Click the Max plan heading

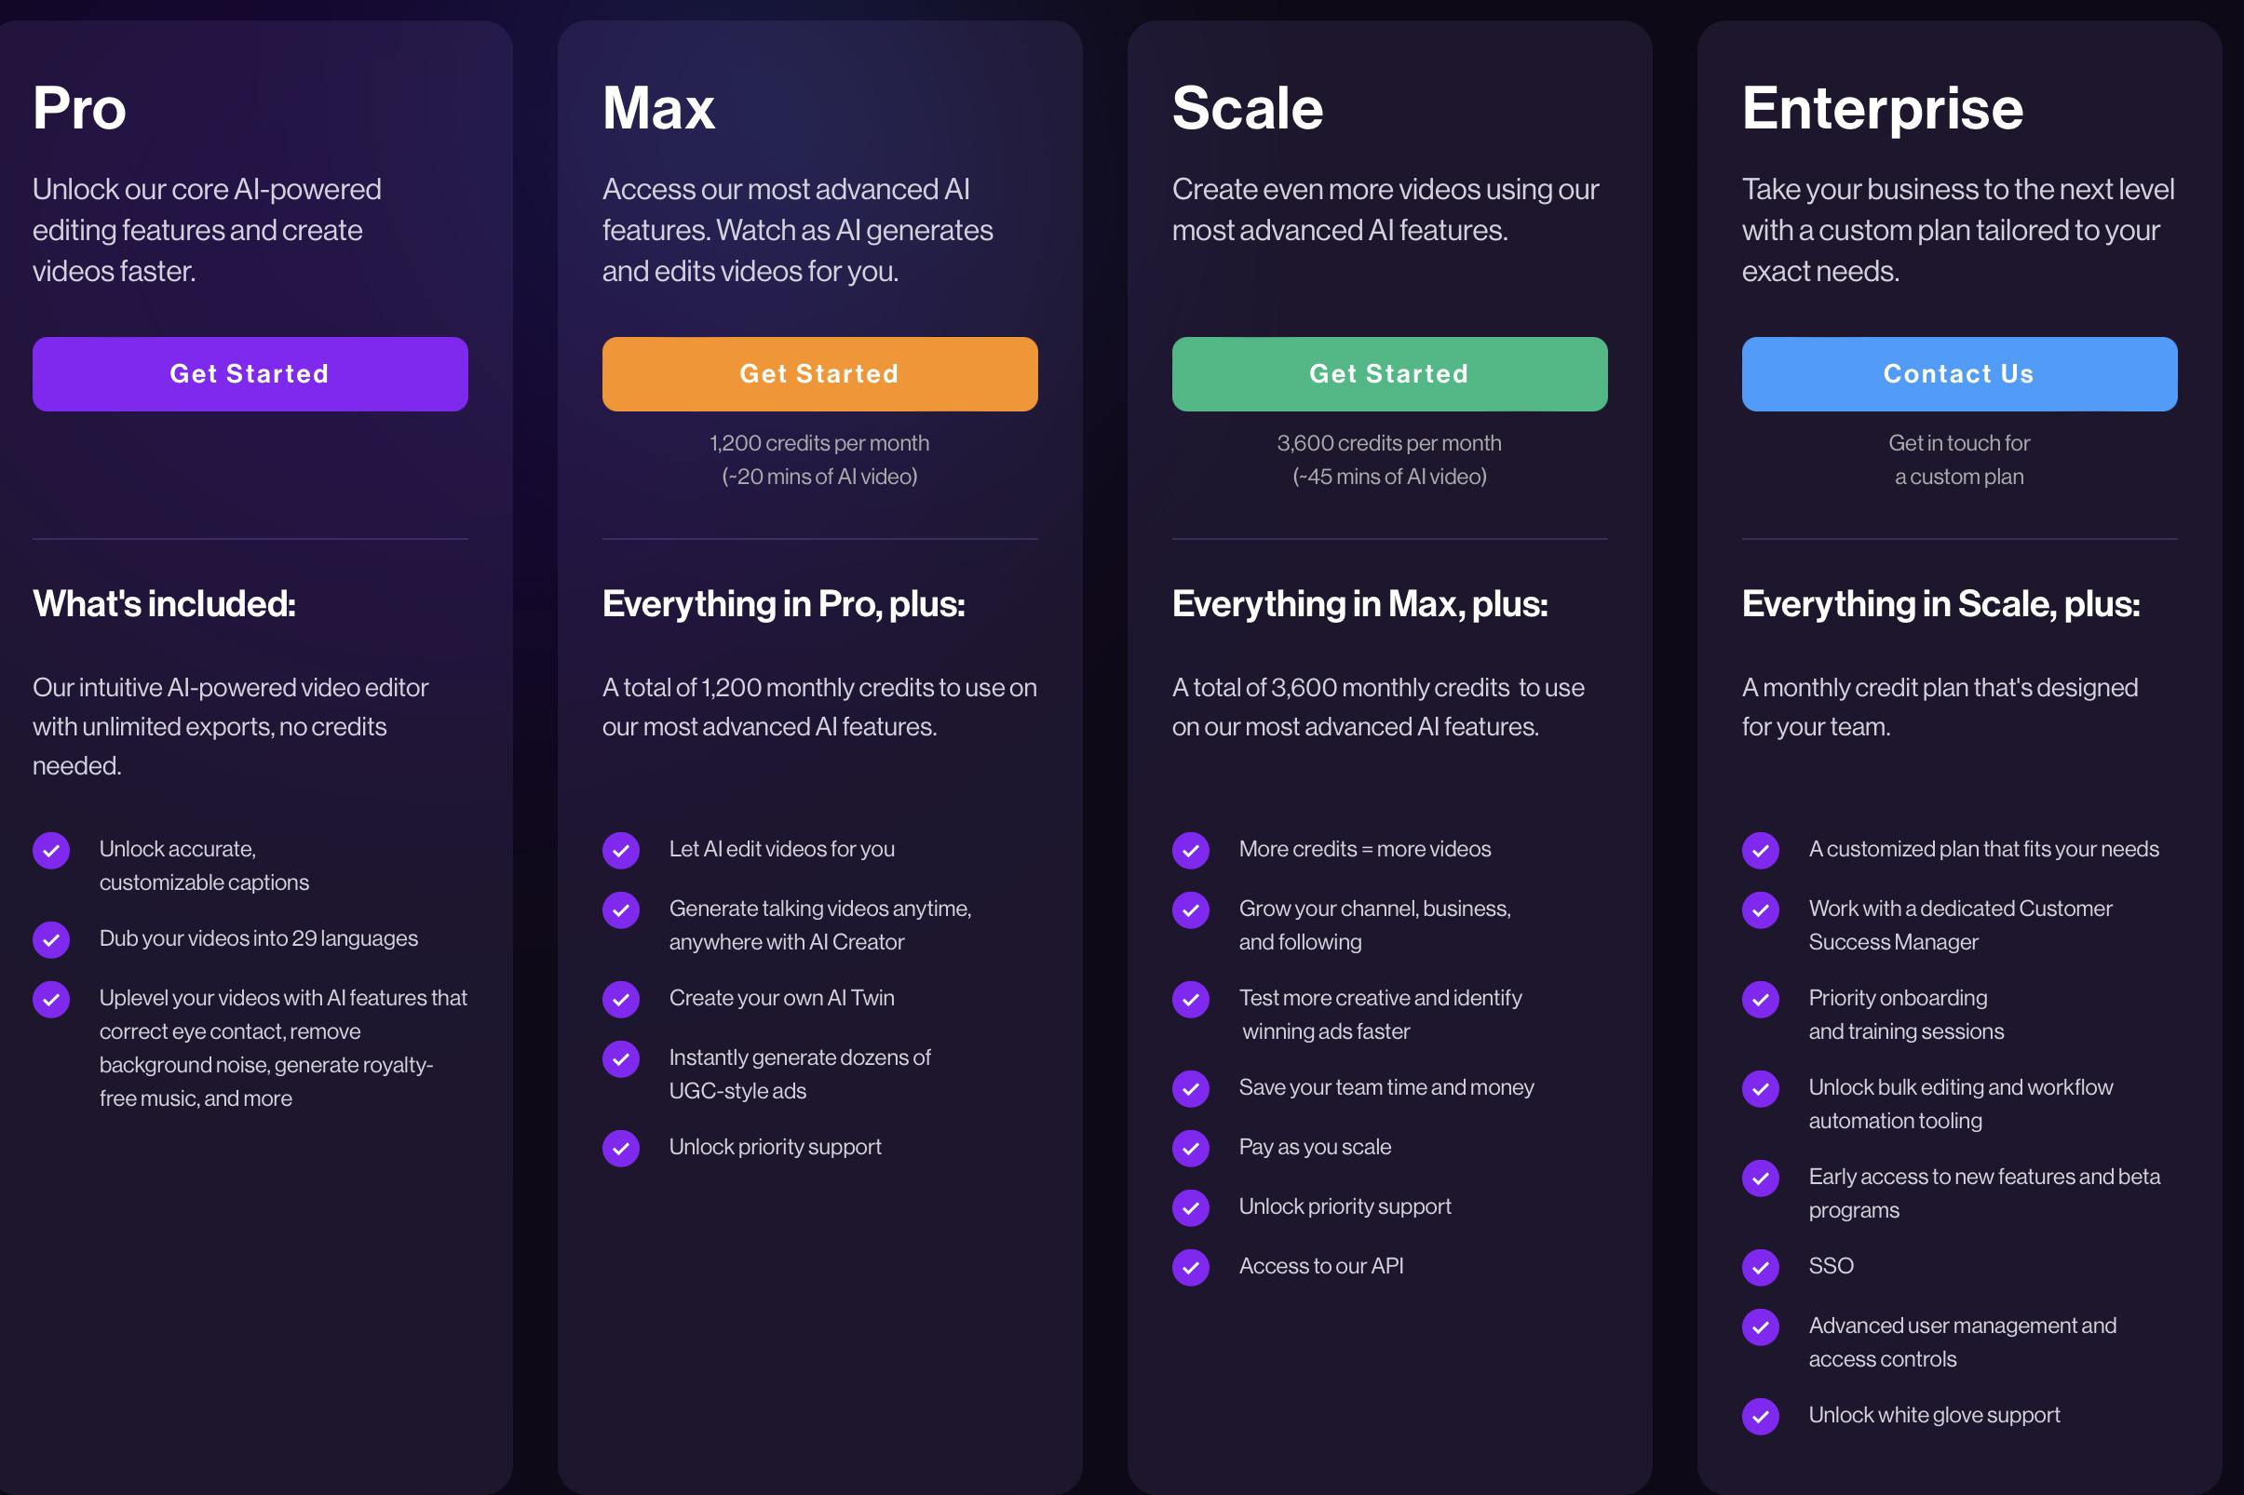658,108
